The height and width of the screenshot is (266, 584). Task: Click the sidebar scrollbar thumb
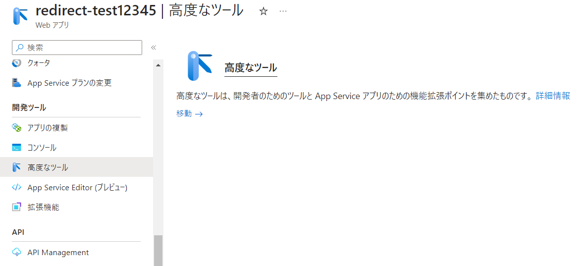point(159,250)
